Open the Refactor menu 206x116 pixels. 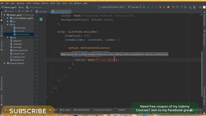[45, 3]
